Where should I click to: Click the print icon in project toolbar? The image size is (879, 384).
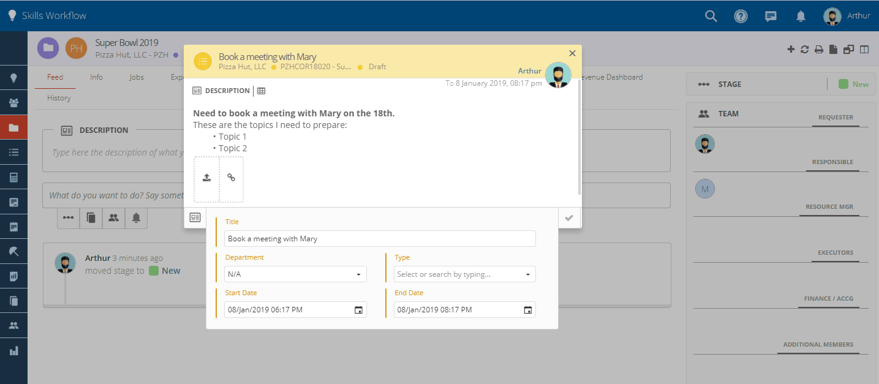[x=818, y=50]
